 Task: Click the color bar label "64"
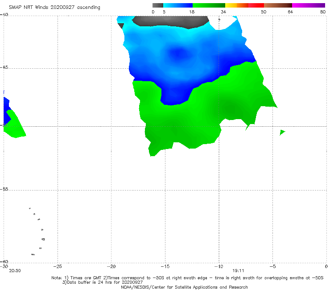[290, 12]
